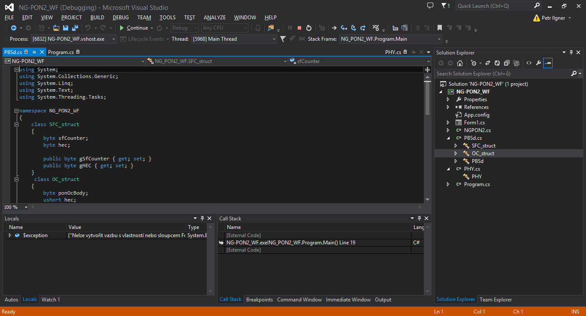586x316 pixels.
Task: Click the Stop Debugging red square
Action: click(x=299, y=28)
